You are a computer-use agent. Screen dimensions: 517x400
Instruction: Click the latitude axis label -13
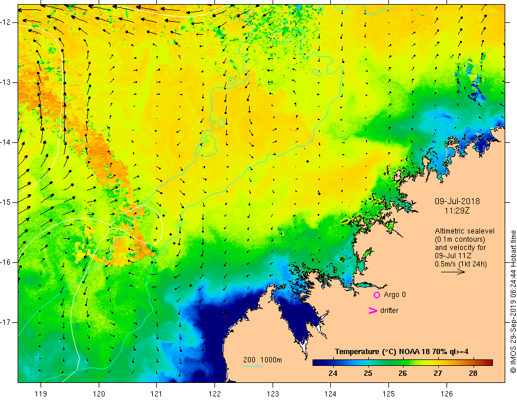(x=5, y=82)
